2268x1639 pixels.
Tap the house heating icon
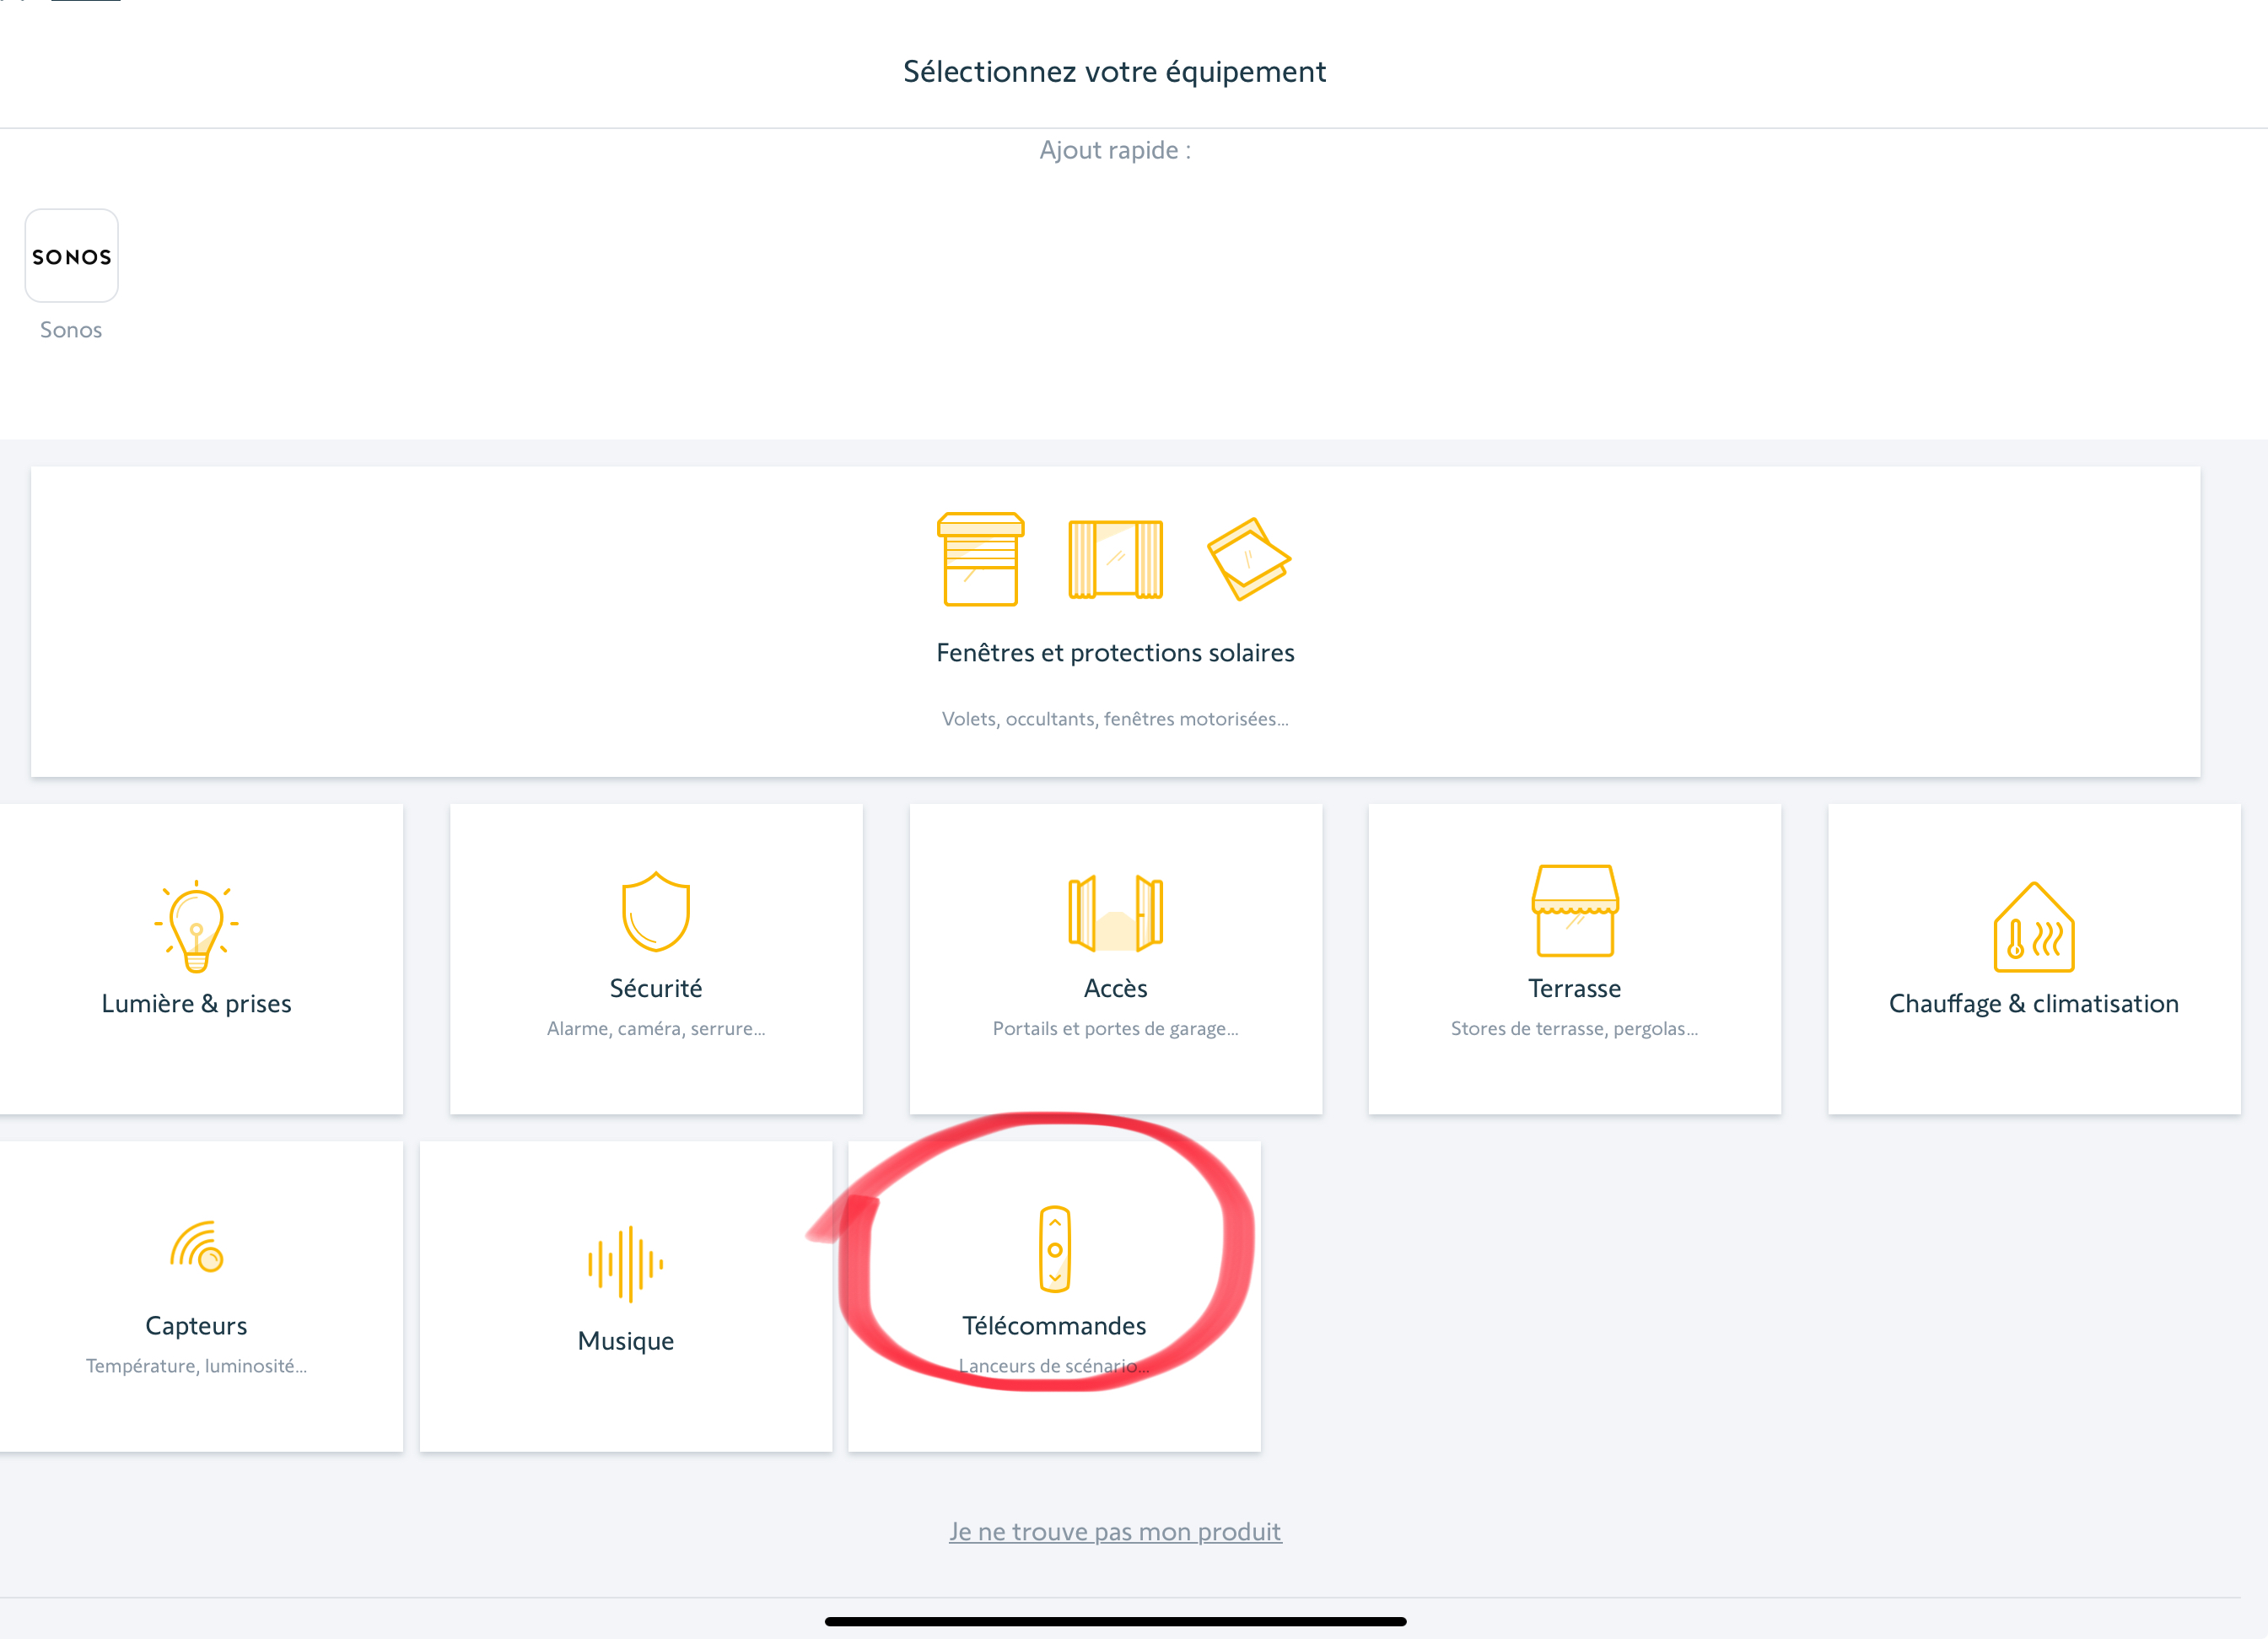pos(2034,927)
